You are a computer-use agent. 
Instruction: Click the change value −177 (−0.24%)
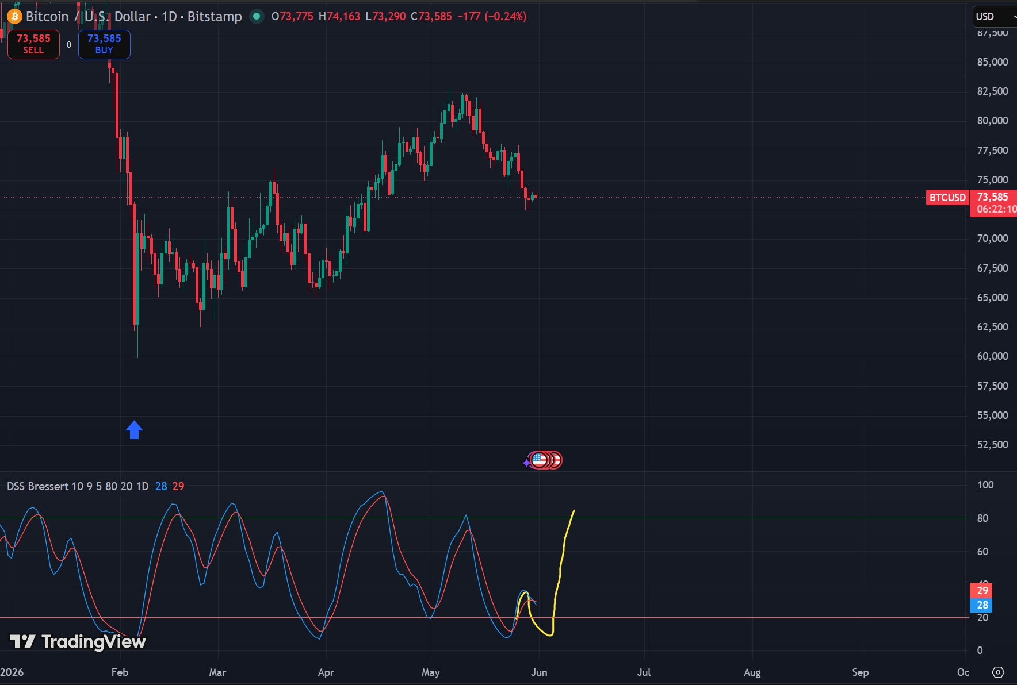click(492, 16)
